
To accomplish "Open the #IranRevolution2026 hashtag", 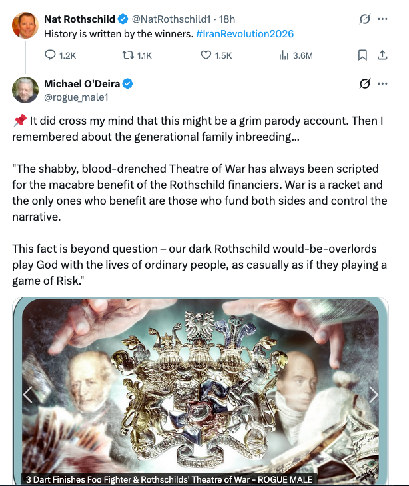I will [244, 33].
